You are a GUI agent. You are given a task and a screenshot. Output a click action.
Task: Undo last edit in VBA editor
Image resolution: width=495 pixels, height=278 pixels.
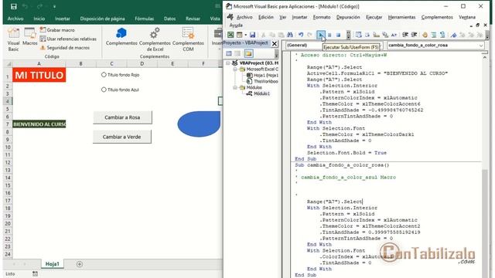point(301,35)
